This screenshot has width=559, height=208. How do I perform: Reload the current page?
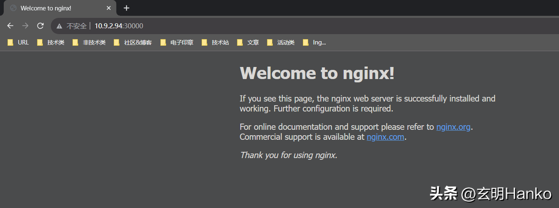(40, 26)
